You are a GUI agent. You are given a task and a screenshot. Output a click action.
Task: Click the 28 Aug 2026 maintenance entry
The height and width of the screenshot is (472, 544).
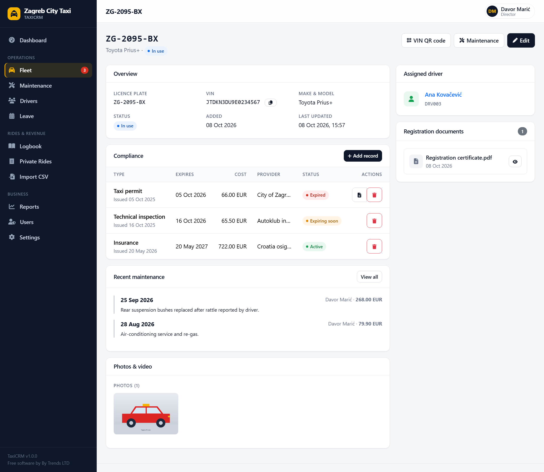pyautogui.click(x=248, y=329)
